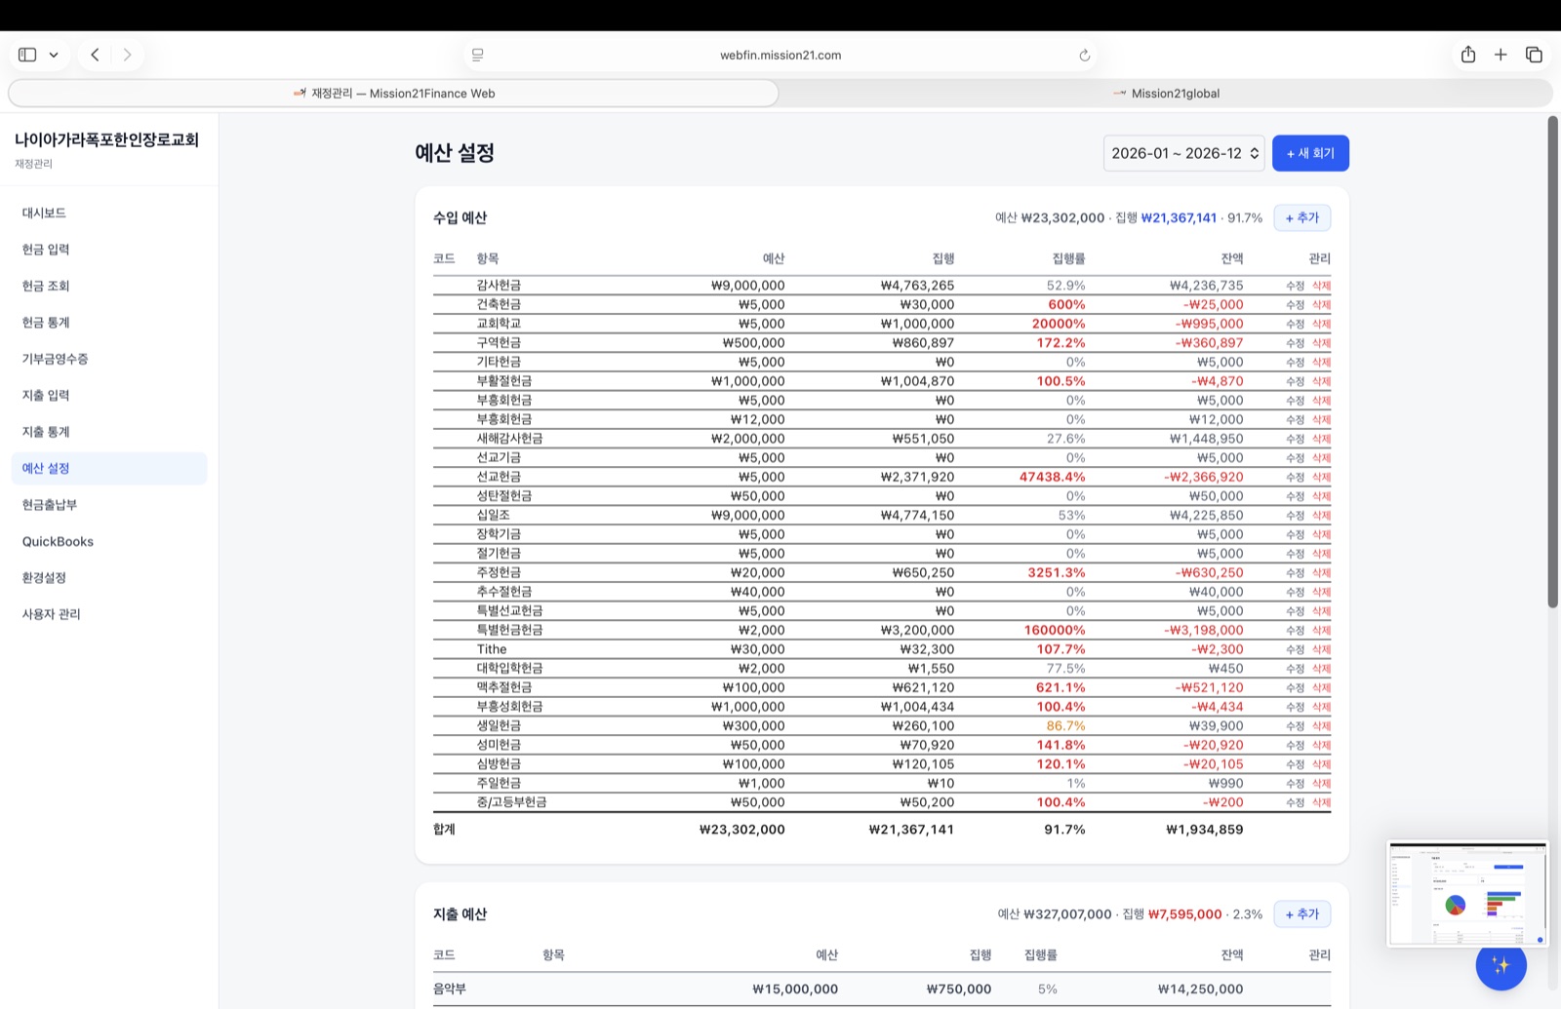Click 수정 for the 중/고등부헌금 row
The image size is (1561, 1009).
point(1295,802)
